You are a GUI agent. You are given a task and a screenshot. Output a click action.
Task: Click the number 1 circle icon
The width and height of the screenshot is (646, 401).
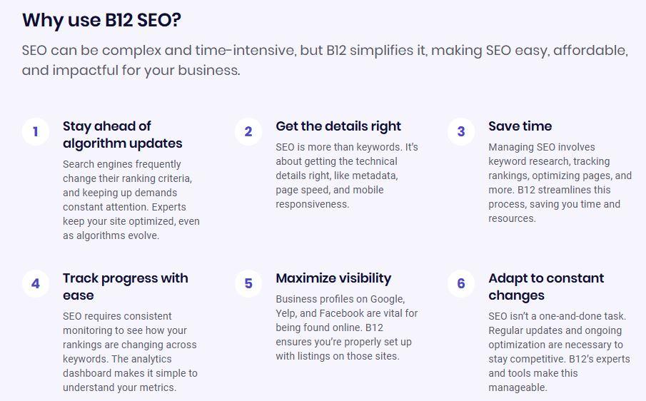(x=35, y=132)
